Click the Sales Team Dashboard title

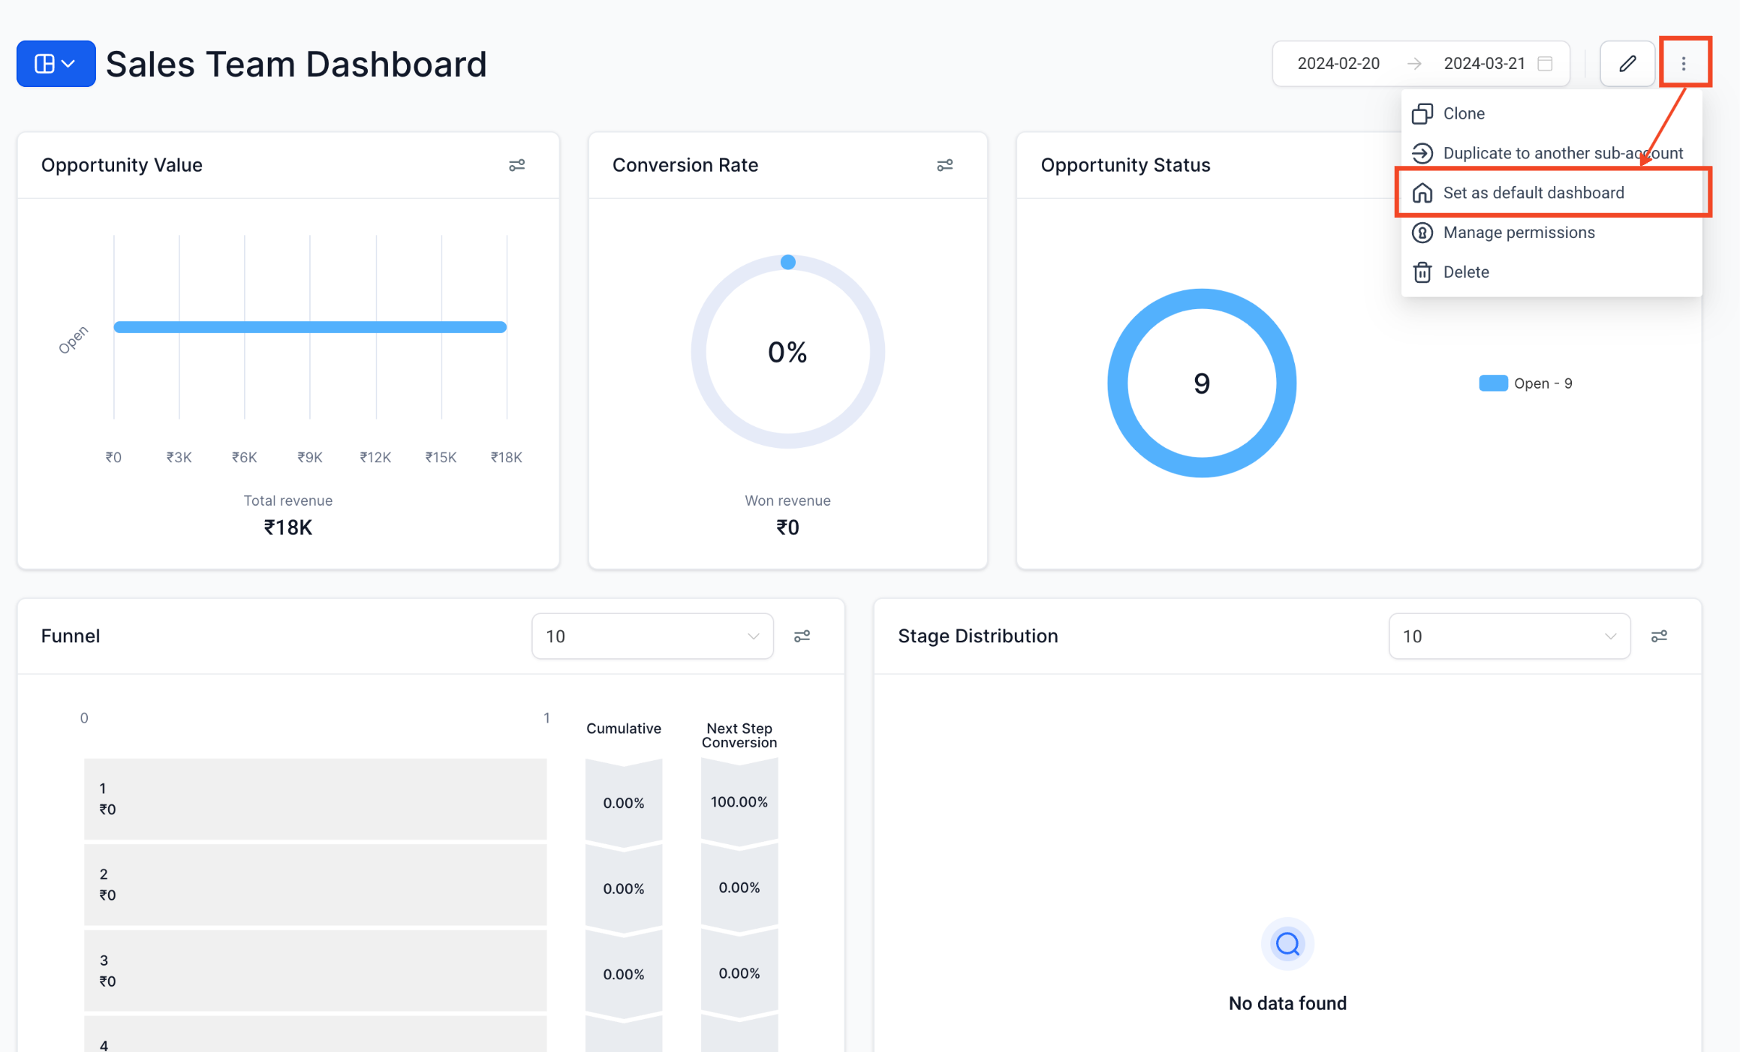point(297,65)
